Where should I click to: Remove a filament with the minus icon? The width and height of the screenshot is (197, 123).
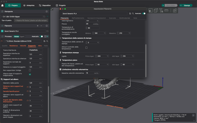[x=42, y=26]
